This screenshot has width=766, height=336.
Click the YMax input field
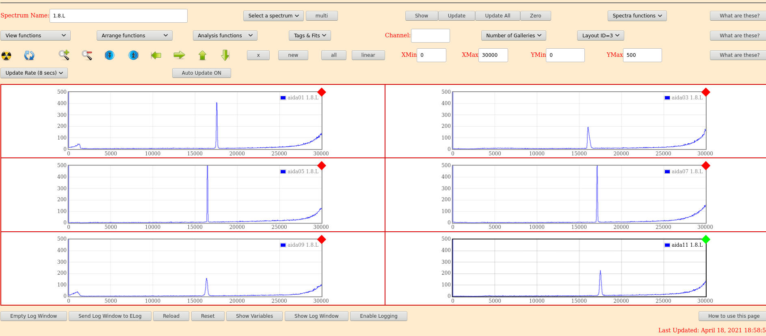[643, 55]
